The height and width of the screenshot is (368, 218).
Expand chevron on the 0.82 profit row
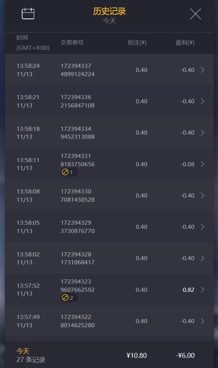pyautogui.click(x=203, y=290)
